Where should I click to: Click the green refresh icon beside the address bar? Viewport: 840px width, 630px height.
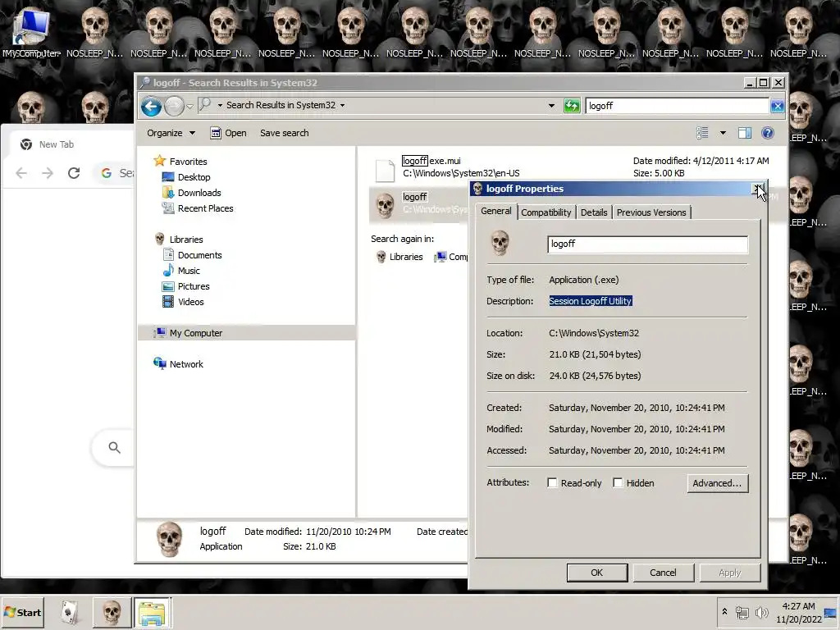click(572, 106)
